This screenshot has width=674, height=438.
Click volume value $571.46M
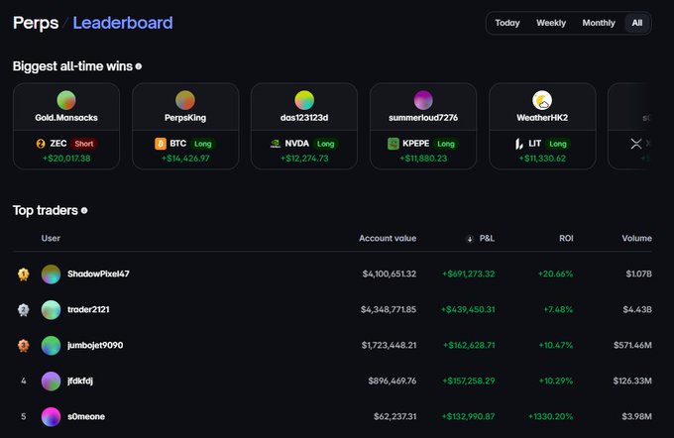click(632, 345)
